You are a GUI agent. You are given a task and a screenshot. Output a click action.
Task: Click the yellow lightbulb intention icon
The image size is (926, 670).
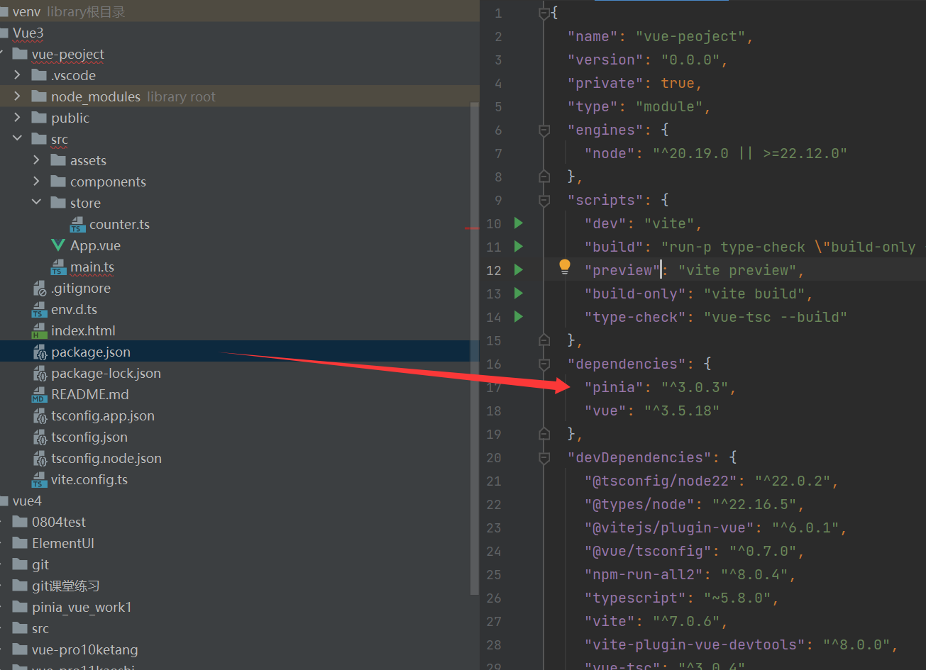point(564,267)
